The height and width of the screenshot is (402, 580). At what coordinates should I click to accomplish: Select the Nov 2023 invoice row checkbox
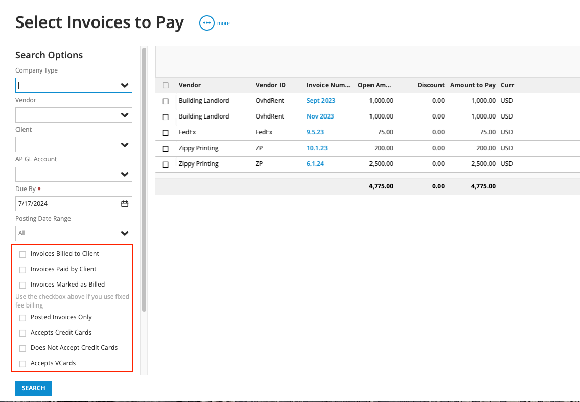pos(166,117)
